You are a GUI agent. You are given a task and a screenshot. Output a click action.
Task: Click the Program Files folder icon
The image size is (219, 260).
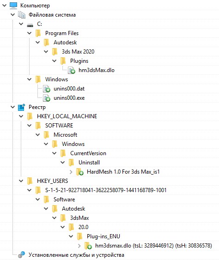tap(38, 33)
